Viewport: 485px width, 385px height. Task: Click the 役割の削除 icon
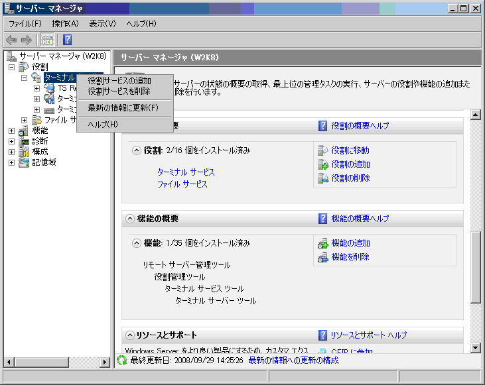(x=322, y=178)
